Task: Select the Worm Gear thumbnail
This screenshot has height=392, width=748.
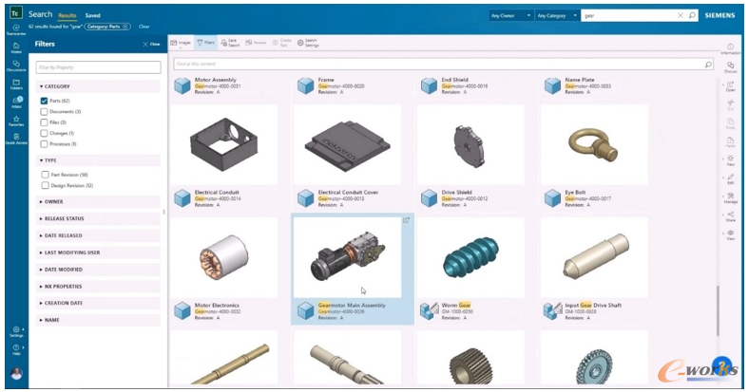Action: (x=470, y=257)
